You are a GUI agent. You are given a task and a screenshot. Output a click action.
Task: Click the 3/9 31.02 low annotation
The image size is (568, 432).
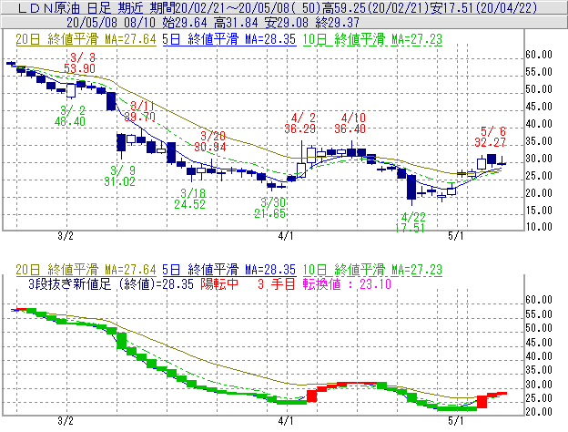pos(120,176)
